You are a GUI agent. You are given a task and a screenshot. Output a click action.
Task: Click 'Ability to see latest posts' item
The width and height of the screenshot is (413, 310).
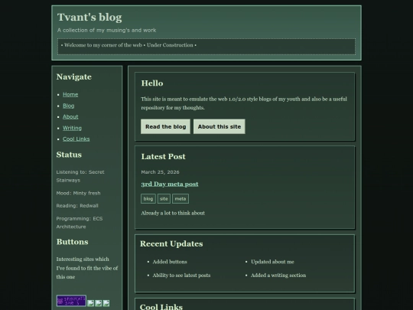tap(181, 276)
